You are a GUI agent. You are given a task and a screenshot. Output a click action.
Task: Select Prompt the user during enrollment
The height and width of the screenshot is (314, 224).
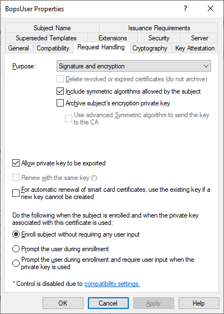point(16,249)
